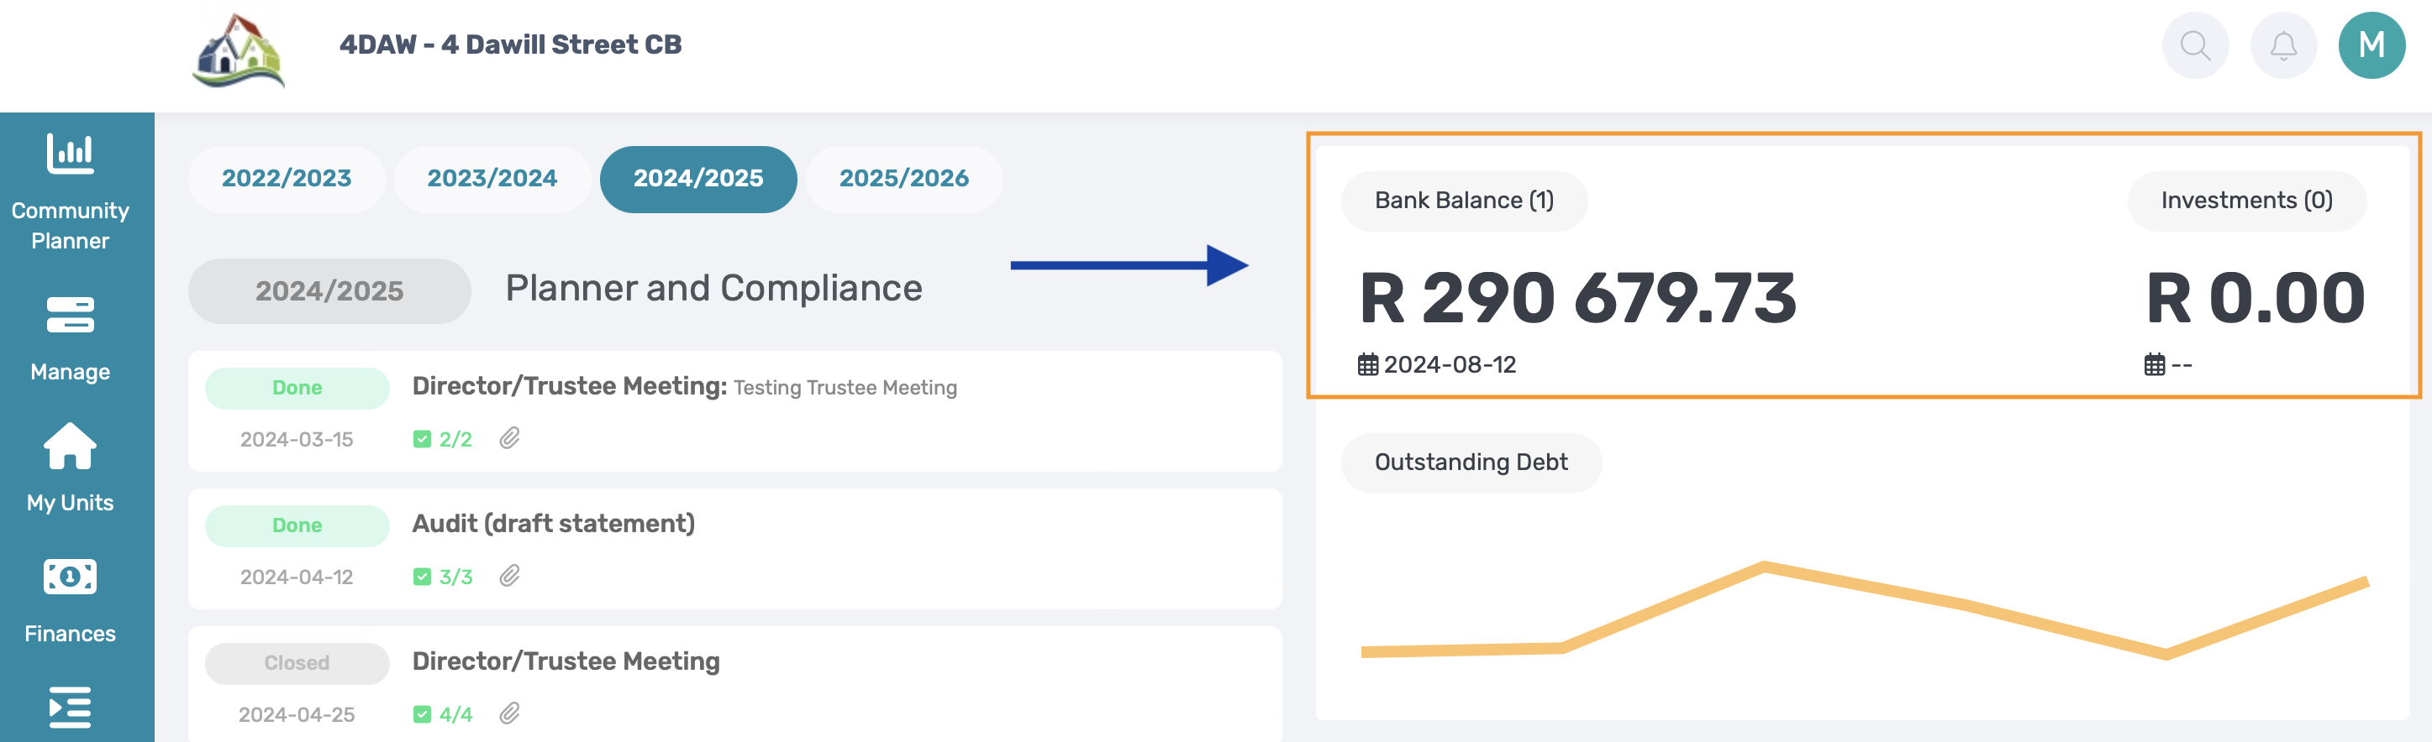Screen dimensions: 2432x742
Task: Click the 4DAW house logo
Action: (239, 52)
